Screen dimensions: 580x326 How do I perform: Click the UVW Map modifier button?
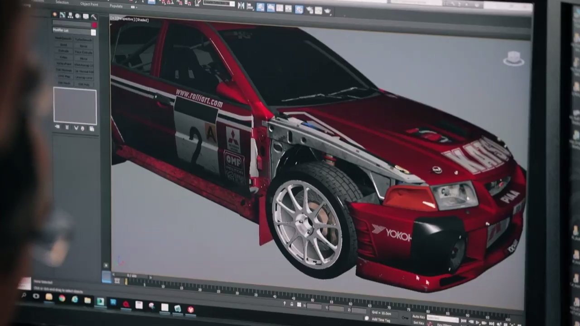(x=64, y=77)
